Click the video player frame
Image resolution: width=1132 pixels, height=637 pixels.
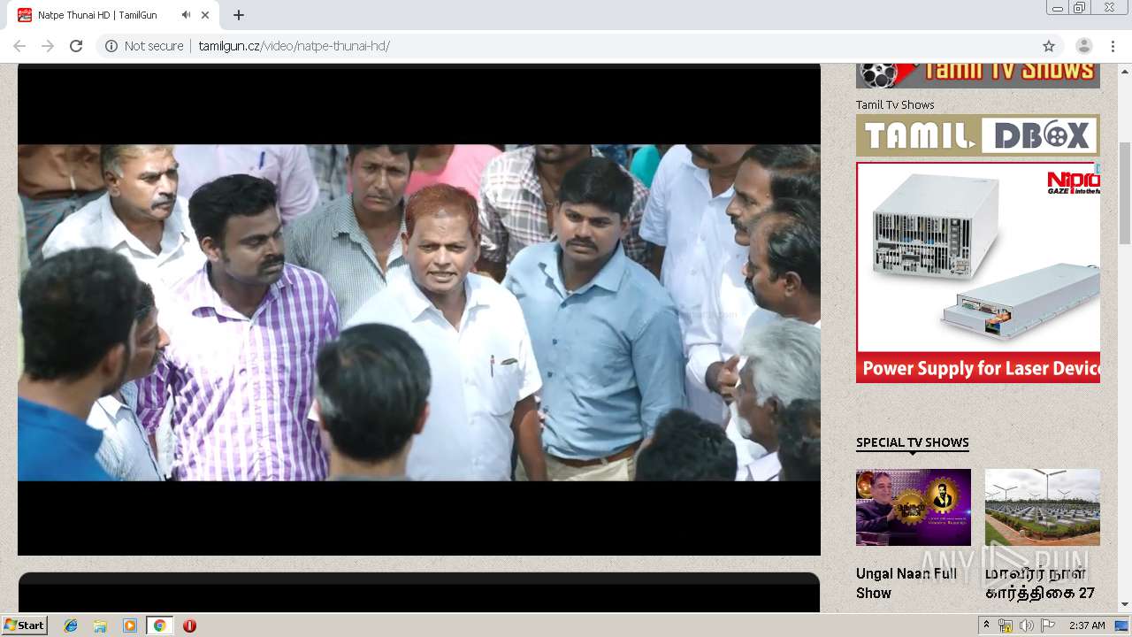click(419, 311)
